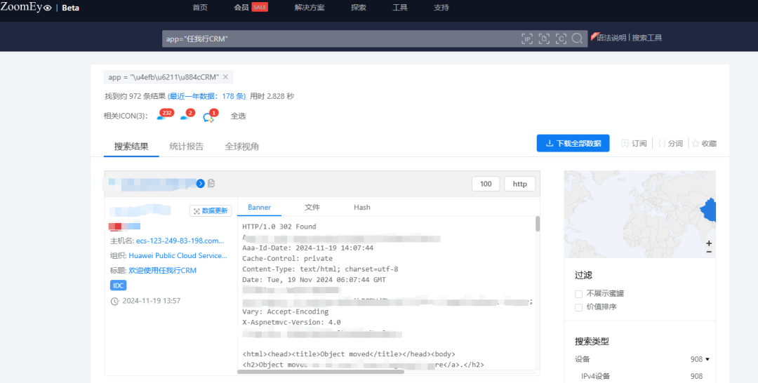This screenshot has width=758, height=383.
Task: Select the related ICON with badge 2
Action: pos(187,116)
